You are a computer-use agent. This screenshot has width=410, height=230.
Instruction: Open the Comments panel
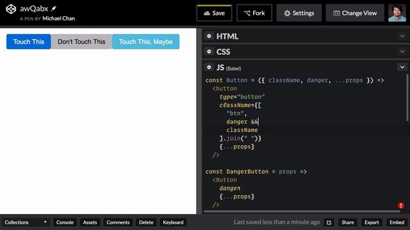point(118,222)
